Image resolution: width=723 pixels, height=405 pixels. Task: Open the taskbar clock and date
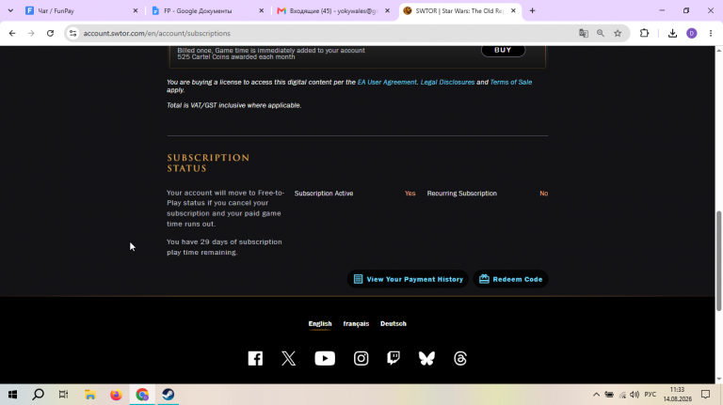[x=678, y=395]
